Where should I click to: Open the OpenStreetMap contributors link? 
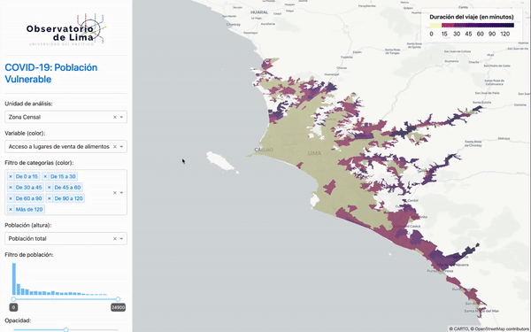(502, 328)
